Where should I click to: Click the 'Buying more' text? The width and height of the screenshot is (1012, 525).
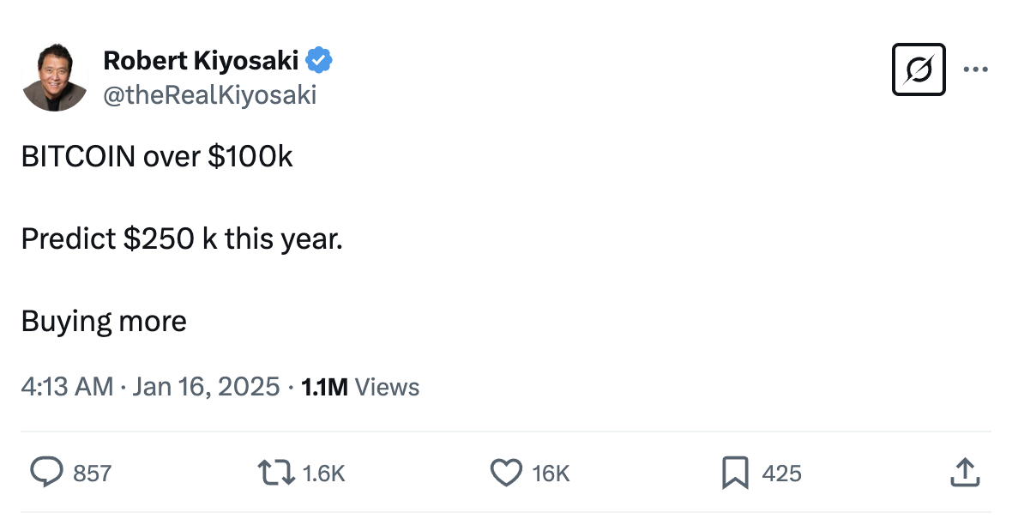pos(103,321)
